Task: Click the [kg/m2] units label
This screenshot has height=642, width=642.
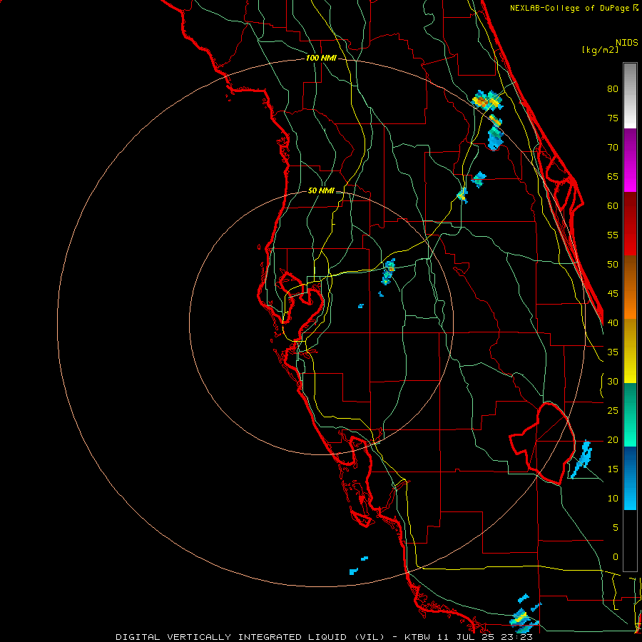Action: 600,49
